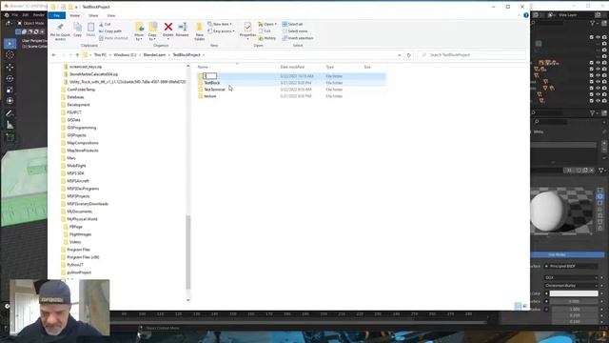Viewport: 609px width, 343px height.
Task: Select Blender's Cursor tool
Action: click(10, 55)
